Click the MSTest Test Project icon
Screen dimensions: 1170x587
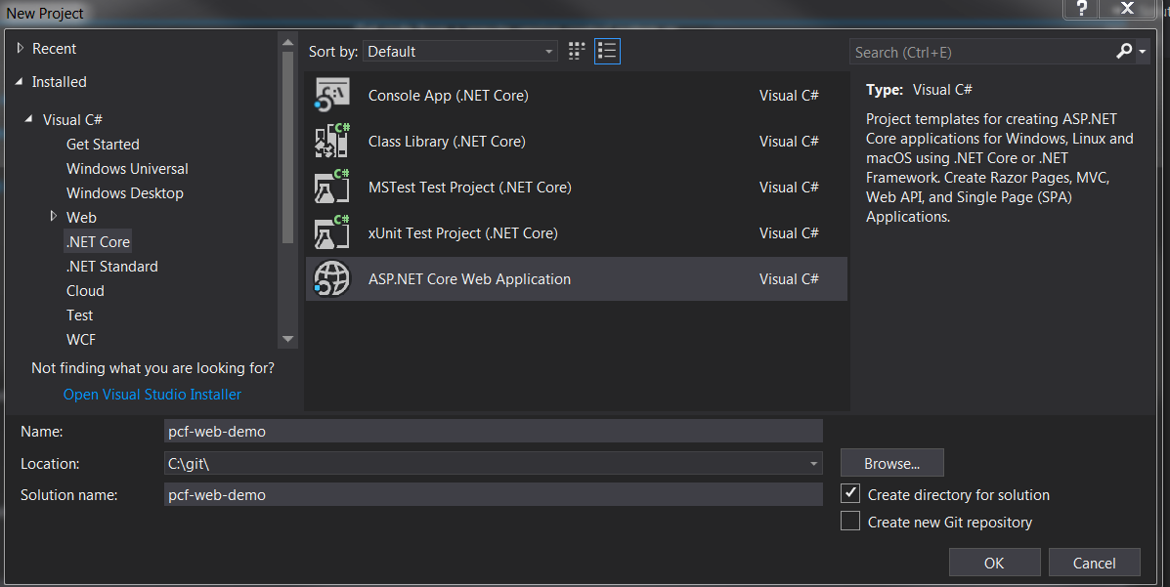[x=332, y=188]
